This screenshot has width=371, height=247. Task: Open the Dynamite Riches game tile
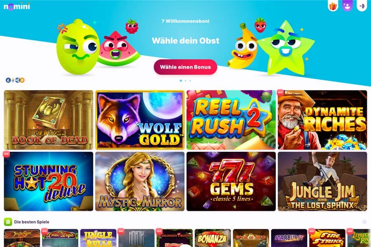pyautogui.click(x=322, y=120)
